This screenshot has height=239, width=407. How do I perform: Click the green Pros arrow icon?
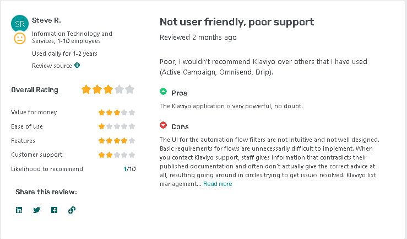coord(163,92)
